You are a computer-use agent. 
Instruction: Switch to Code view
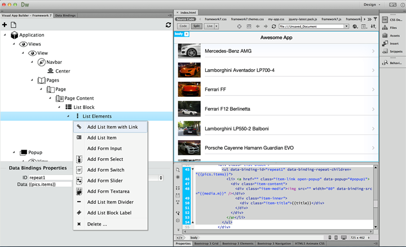point(183,26)
